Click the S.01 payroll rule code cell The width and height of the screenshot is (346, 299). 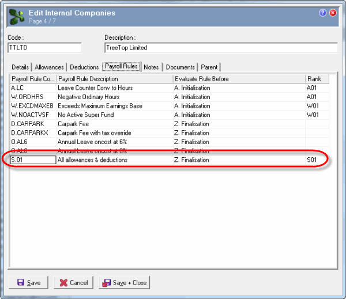32,160
